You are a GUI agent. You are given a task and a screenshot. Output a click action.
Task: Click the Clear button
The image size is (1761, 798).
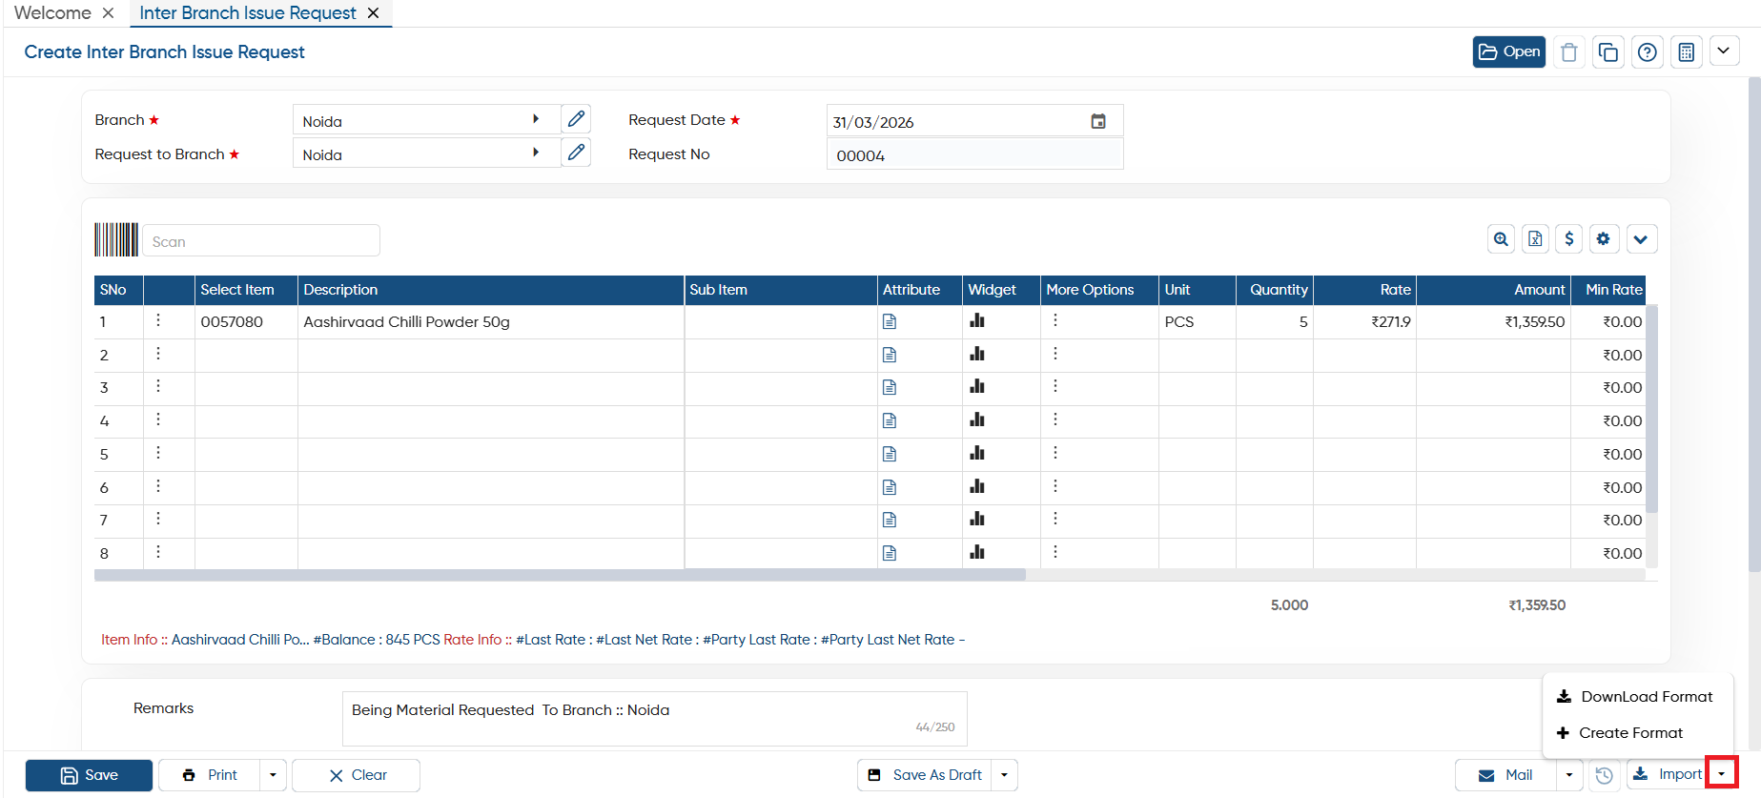pos(356,775)
